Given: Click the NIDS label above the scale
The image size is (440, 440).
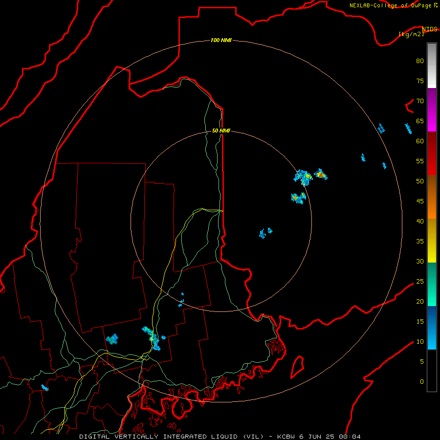Looking at the screenshot, I should (x=430, y=29).
